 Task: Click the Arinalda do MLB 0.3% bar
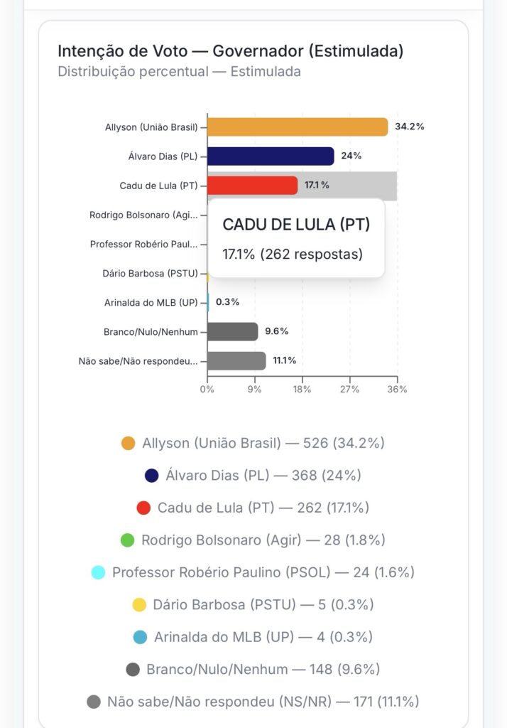pyautogui.click(x=208, y=302)
